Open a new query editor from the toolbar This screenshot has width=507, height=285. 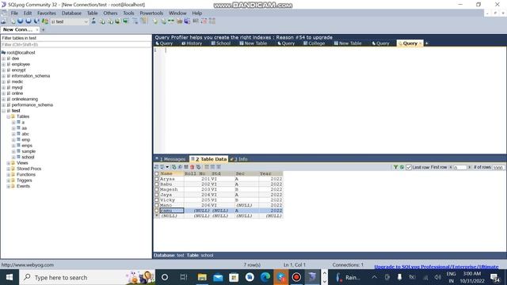point(13,21)
